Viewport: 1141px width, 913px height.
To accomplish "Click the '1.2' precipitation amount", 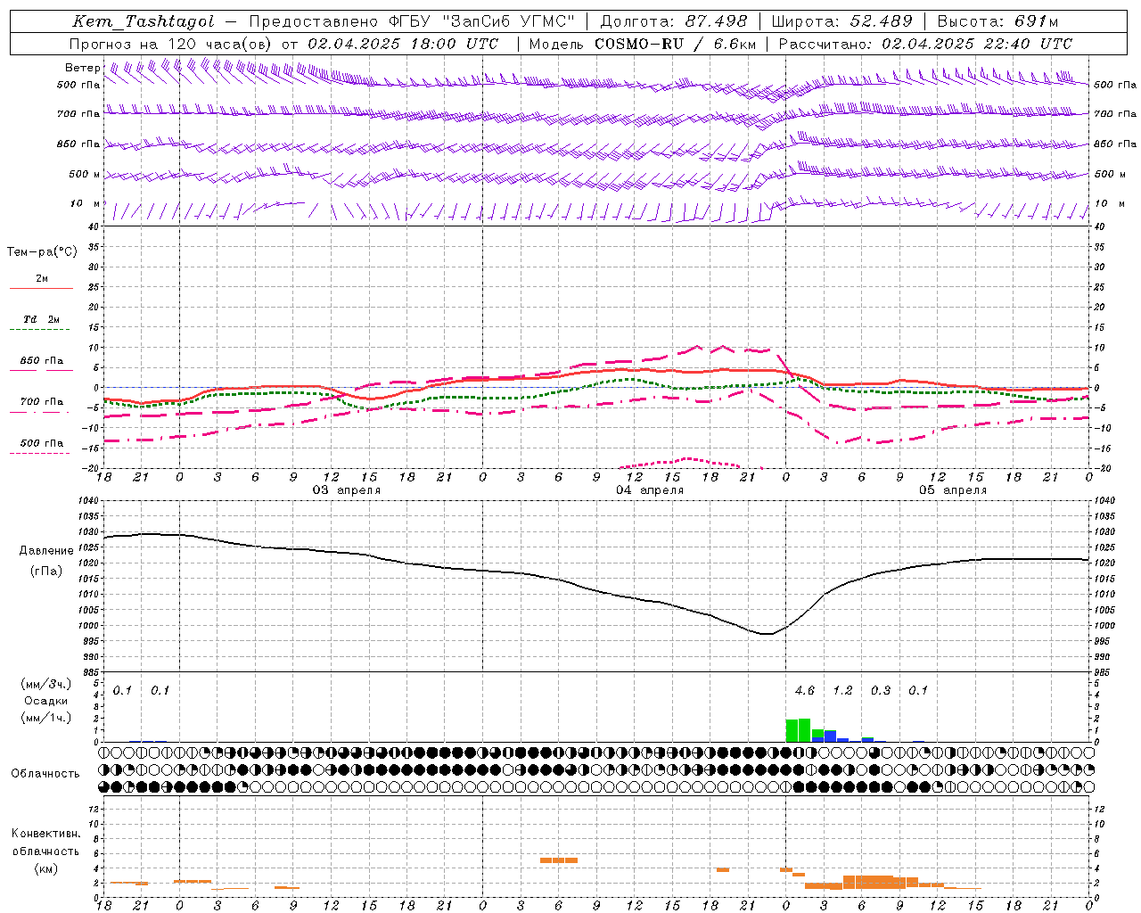I will coord(842,691).
